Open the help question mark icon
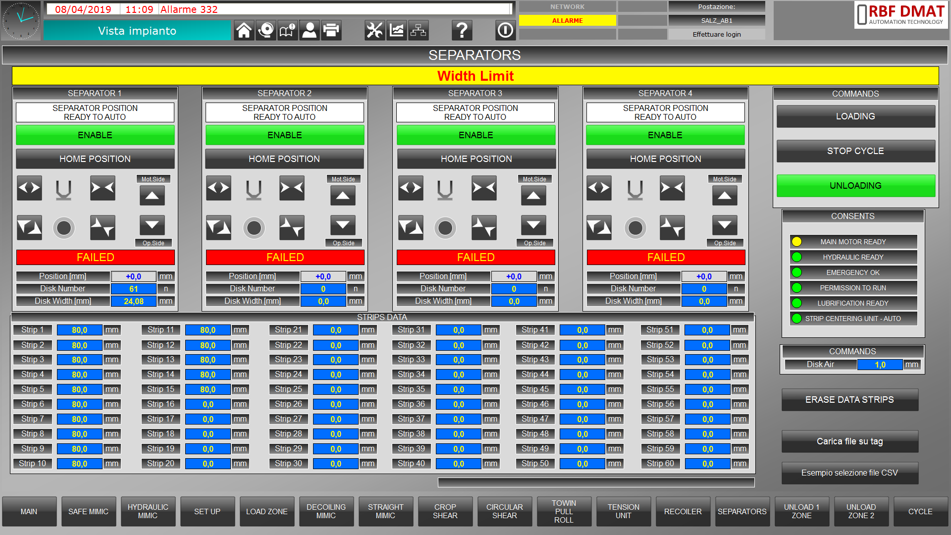This screenshot has width=951, height=535. (462, 31)
